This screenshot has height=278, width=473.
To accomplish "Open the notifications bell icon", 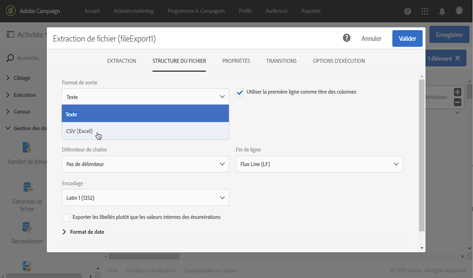I will click(x=442, y=11).
